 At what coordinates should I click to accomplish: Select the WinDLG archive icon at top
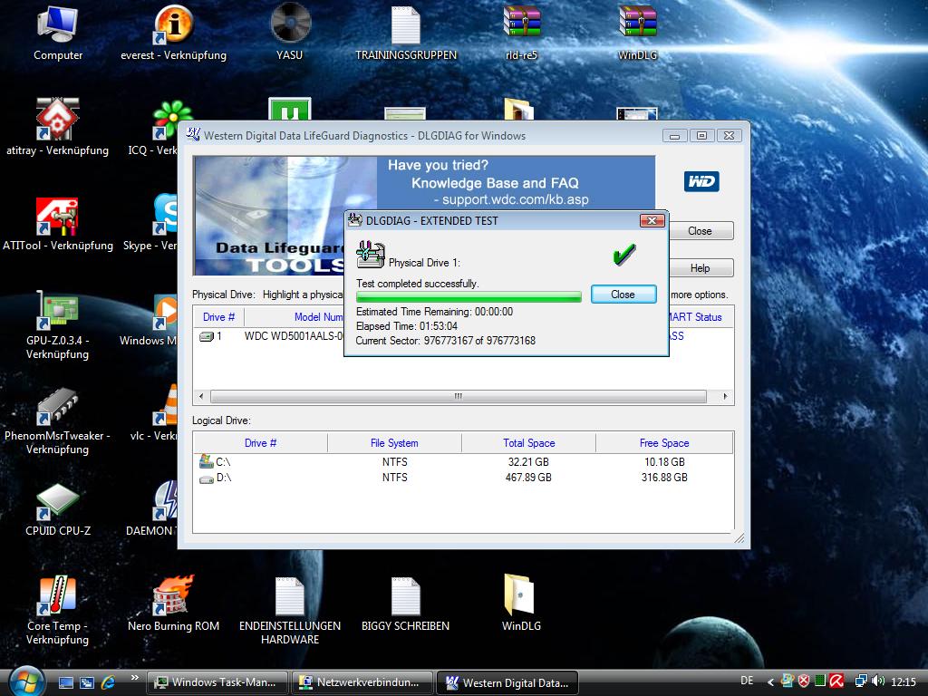(x=637, y=23)
